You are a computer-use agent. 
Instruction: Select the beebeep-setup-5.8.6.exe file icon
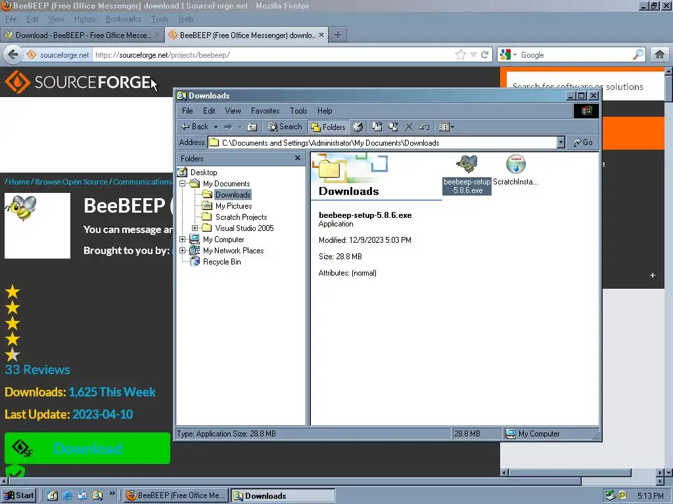[467, 174]
